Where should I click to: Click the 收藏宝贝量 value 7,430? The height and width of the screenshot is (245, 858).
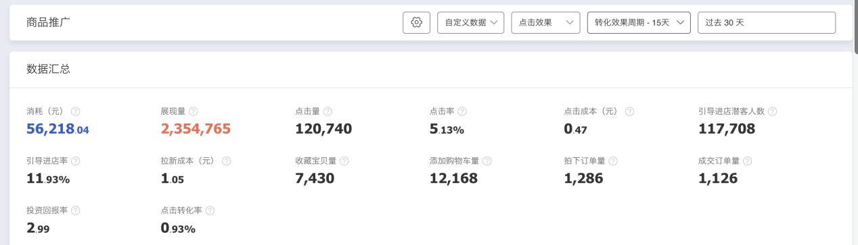[x=315, y=179]
